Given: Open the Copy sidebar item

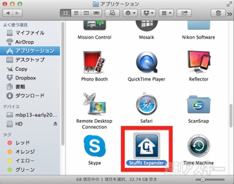Looking at the screenshot, I should [x=30, y=69].
